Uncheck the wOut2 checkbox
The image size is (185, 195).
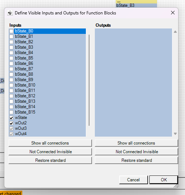click(11, 123)
